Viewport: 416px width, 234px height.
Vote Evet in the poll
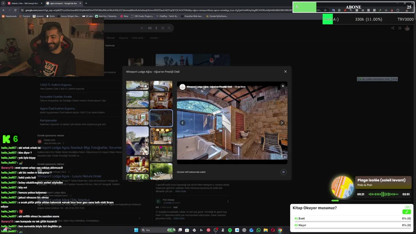point(352,219)
